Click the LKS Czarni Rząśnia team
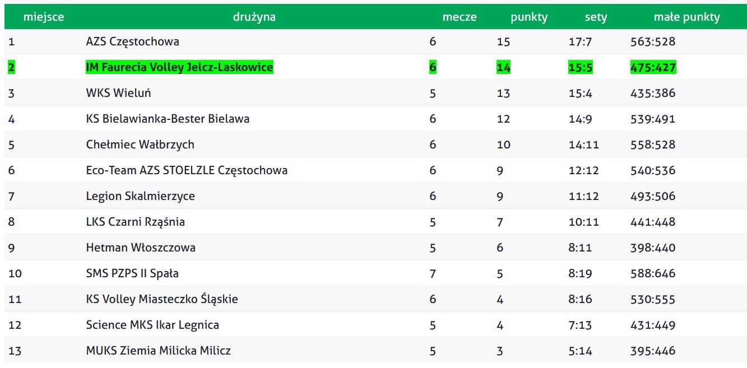This screenshot has height=368, width=747. (135, 222)
